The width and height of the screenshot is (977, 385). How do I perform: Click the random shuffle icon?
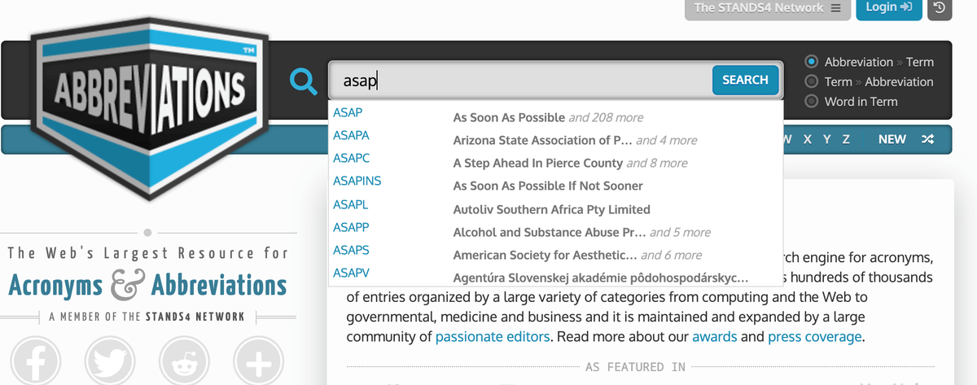click(x=927, y=139)
